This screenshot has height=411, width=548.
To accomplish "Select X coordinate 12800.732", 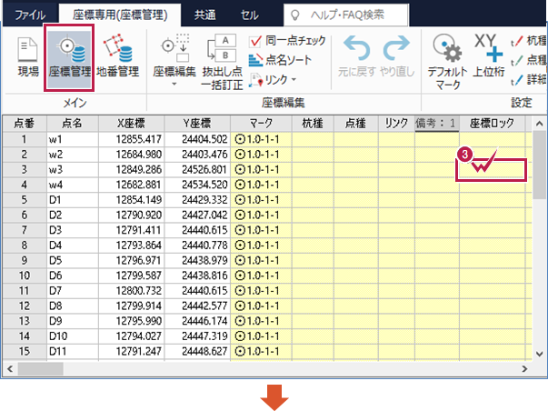I will click(x=131, y=291).
